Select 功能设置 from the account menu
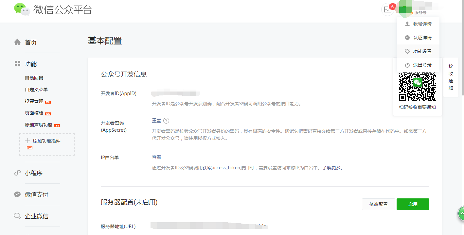Image resolution: width=464 pixels, height=235 pixels. [418, 51]
